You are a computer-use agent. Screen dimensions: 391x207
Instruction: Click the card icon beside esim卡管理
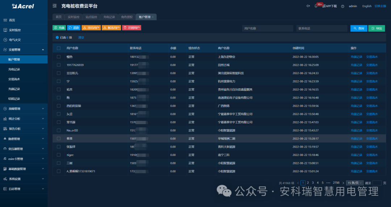tap(5, 159)
